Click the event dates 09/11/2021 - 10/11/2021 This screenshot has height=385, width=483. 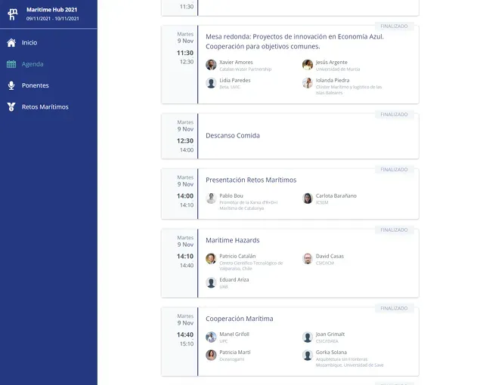pyautogui.click(x=53, y=18)
